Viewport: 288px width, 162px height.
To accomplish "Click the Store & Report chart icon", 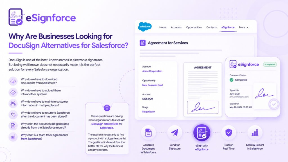I will [255, 132].
